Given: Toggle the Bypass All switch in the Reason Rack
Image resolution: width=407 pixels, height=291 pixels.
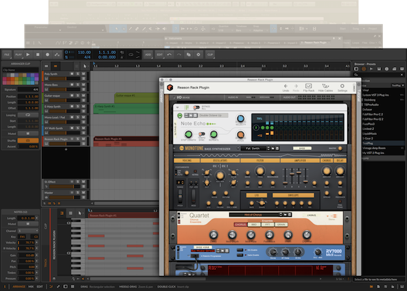Looking at the screenshot, I should coord(196,107).
